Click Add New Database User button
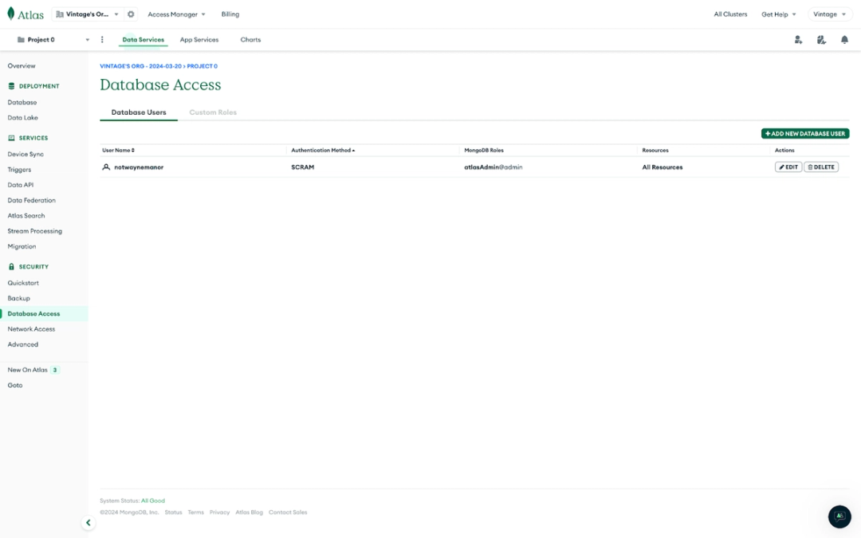This screenshot has width=861, height=538. pyautogui.click(x=805, y=133)
